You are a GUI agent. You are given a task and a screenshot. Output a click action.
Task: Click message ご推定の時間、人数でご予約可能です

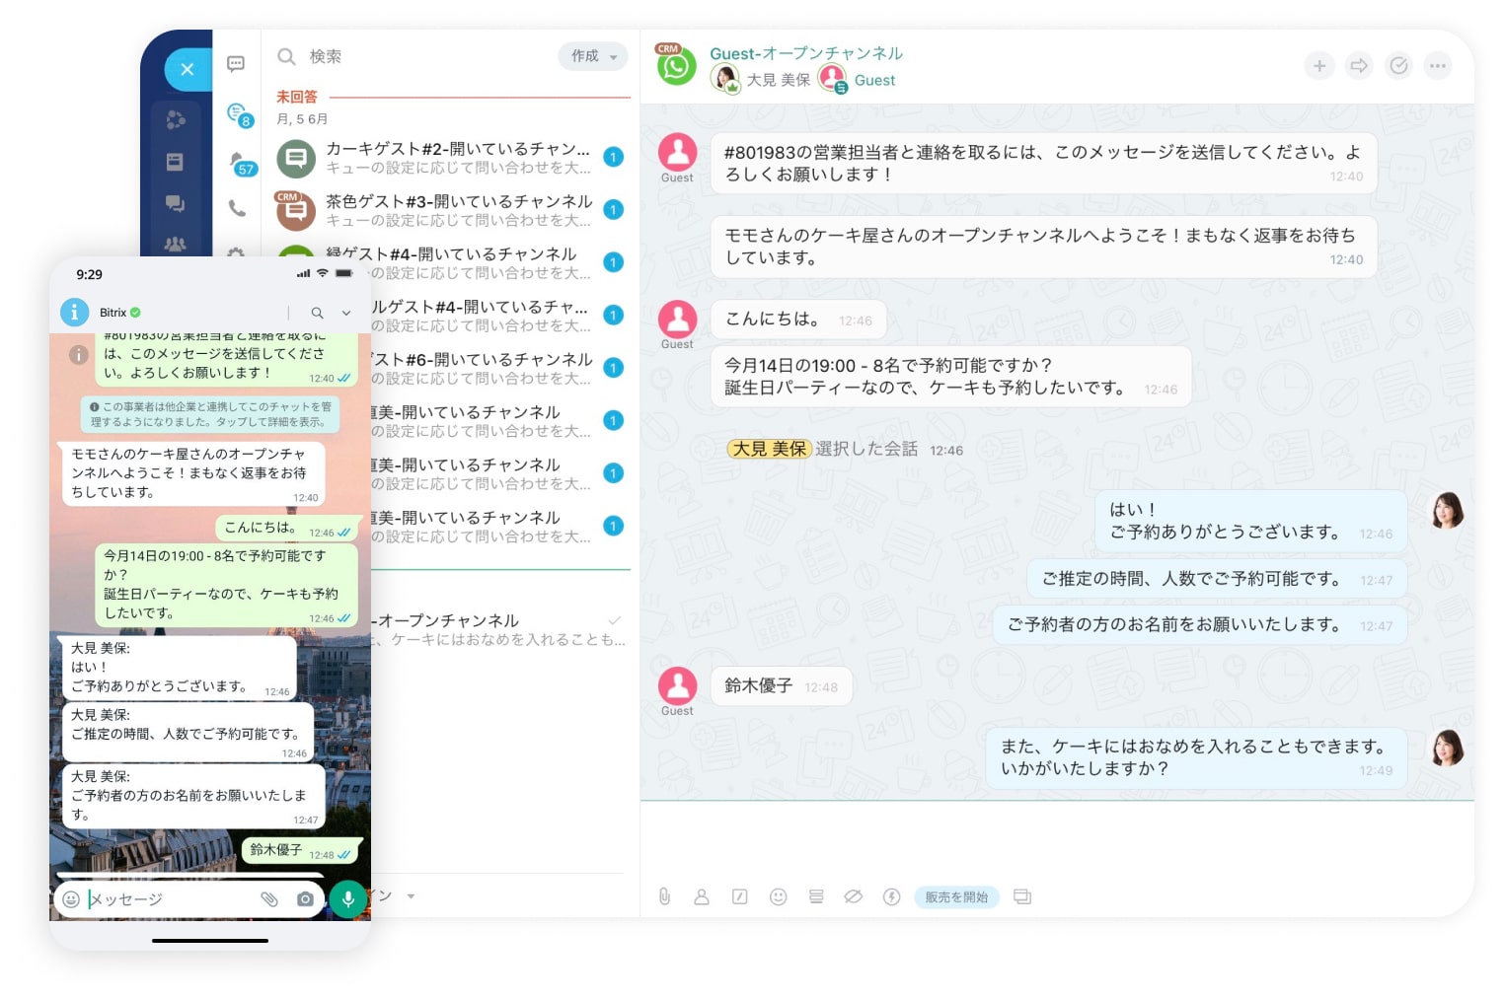(x=1218, y=579)
